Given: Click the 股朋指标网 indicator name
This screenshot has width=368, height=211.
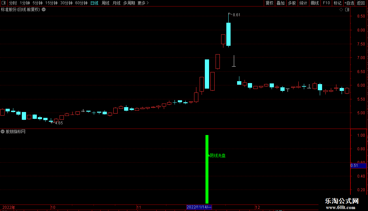Looking at the screenshot, I should (16, 132).
